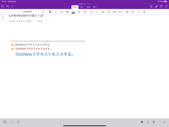169x127 pixels.
Task: Collapse the keyboard bar chevron
Action: [x=164, y=122]
